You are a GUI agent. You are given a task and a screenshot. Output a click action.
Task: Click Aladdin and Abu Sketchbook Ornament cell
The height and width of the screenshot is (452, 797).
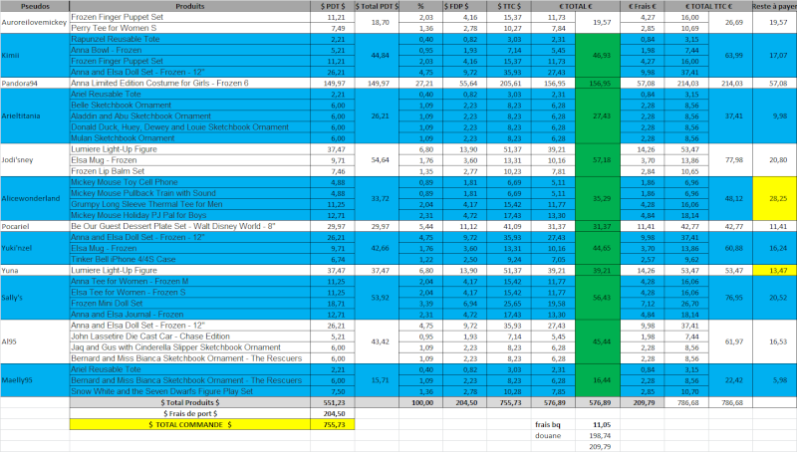coord(189,115)
